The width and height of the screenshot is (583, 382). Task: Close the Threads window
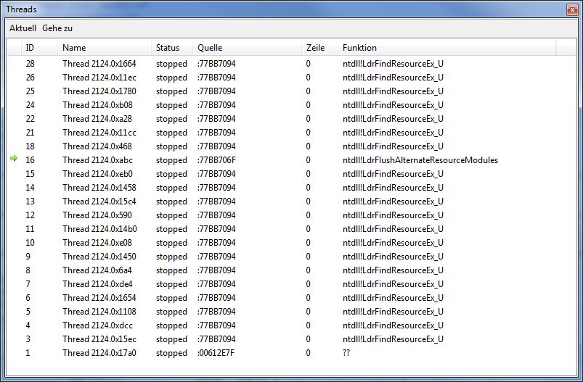pyautogui.click(x=572, y=9)
